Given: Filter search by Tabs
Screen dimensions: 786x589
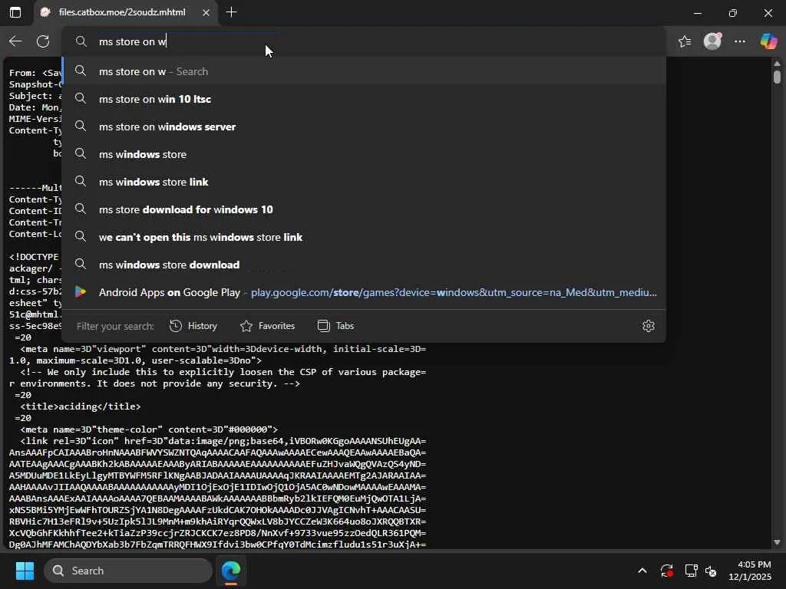Looking at the screenshot, I should 336,326.
